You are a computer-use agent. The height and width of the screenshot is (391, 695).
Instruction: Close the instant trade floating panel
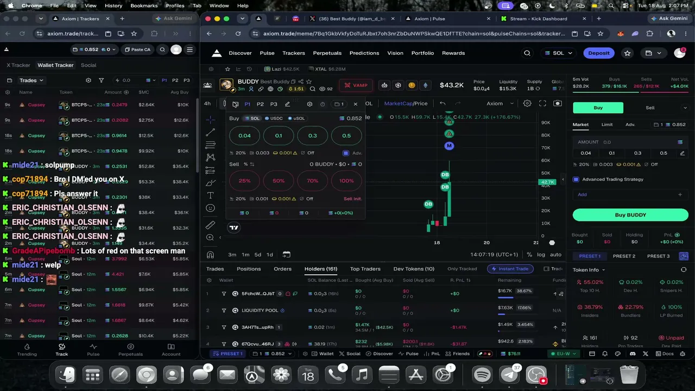click(x=356, y=104)
